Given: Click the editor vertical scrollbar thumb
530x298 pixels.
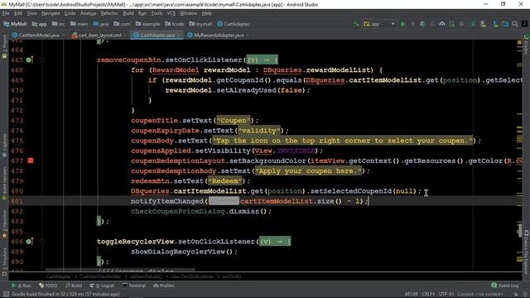Looking at the screenshot, I should point(520,230).
